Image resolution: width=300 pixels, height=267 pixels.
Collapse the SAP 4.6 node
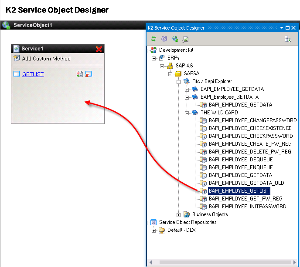pyautogui.click(x=162, y=66)
